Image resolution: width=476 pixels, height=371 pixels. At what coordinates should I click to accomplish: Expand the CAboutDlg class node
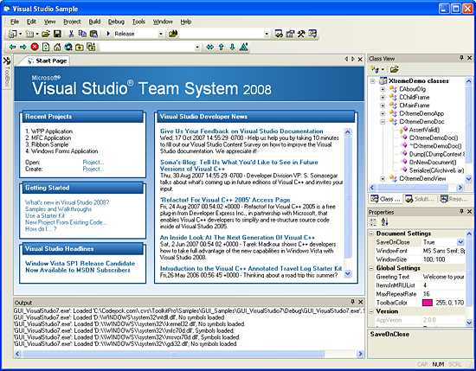(383, 89)
